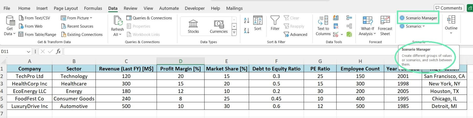Screen dimensions: 473x118
Task: Open Existing Connections
Action: [82, 34]
